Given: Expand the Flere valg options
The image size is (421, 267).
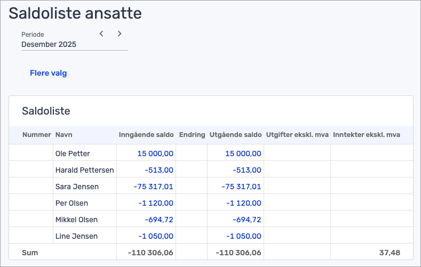Looking at the screenshot, I should [x=48, y=73].
